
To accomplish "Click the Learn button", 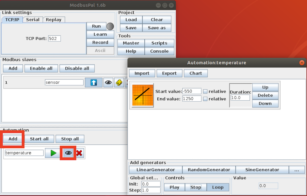I will tap(100, 34).
